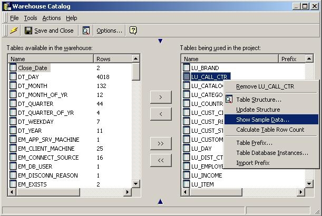The width and height of the screenshot is (322, 216).
Task: Click the lightning bolt toolbar icon
Action: point(14,31)
